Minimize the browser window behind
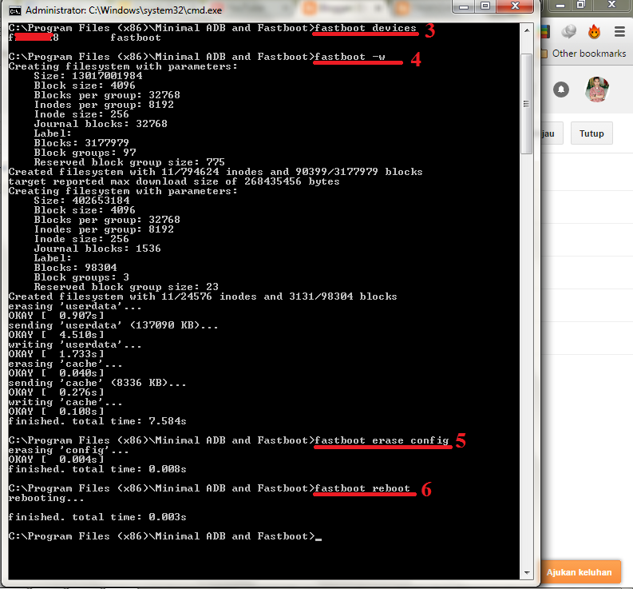The height and width of the screenshot is (589, 633). tap(560, 6)
